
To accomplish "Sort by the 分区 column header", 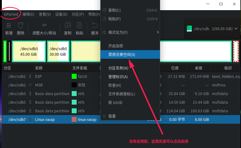I will point(18,68).
